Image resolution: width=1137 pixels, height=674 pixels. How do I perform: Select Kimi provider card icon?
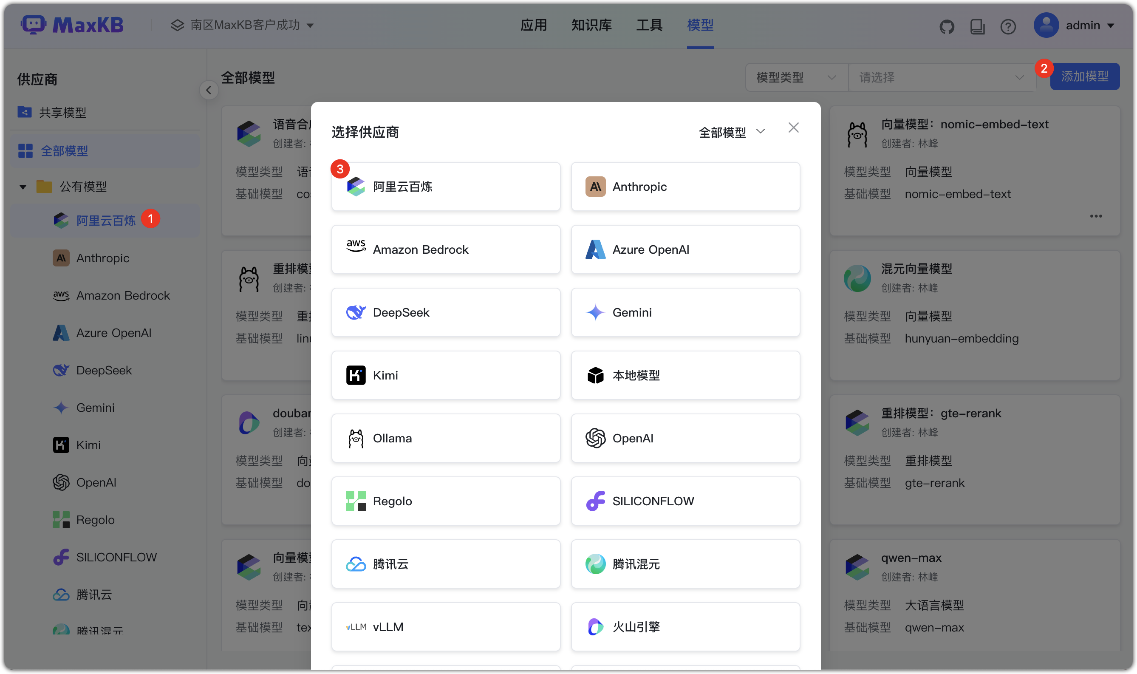point(356,375)
